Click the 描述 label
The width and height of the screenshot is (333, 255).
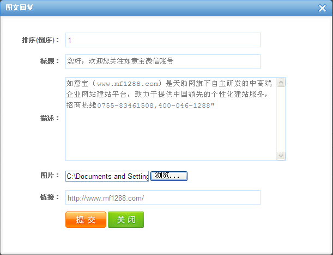coord(49,119)
